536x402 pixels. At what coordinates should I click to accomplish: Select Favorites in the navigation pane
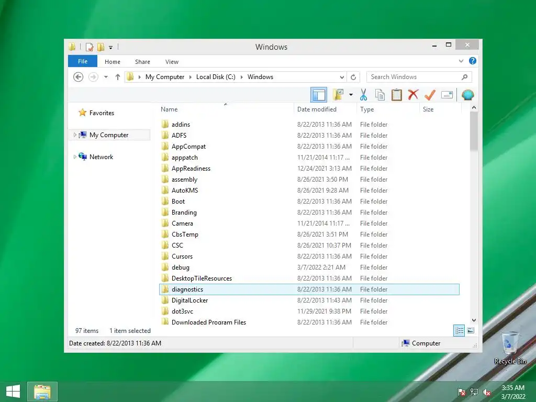[102, 113]
